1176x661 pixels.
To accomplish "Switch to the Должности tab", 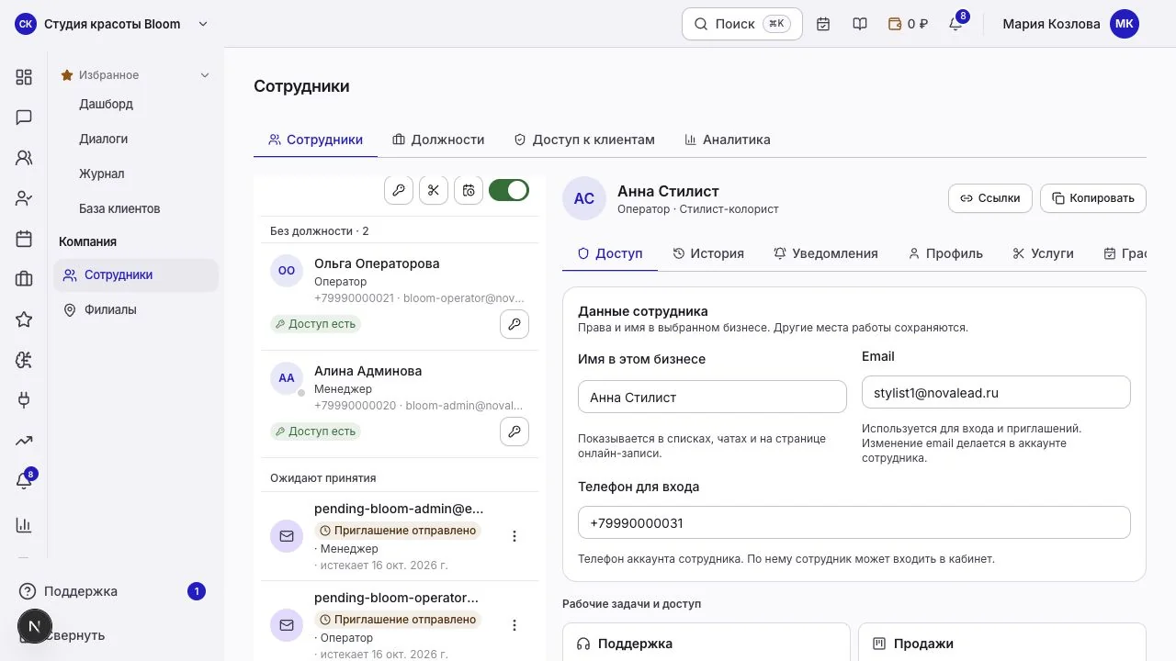I will (x=438, y=140).
